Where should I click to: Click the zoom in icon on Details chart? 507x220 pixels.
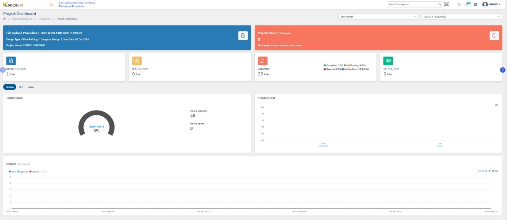click(x=479, y=171)
